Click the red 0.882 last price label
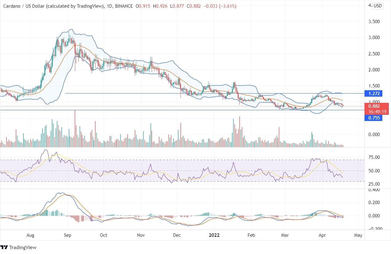 (373, 106)
